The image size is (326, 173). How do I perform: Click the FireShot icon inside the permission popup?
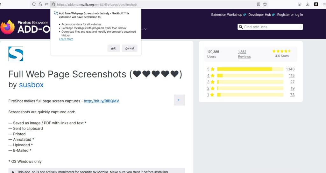coord(56,13)
